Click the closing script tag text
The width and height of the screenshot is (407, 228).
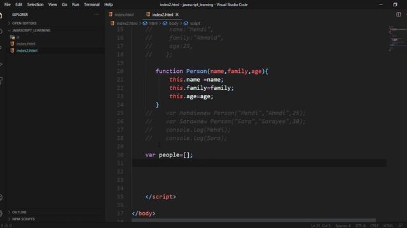click(x=161, y=197)
